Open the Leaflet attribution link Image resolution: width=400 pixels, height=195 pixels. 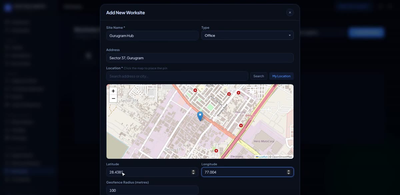coord(262,157)
